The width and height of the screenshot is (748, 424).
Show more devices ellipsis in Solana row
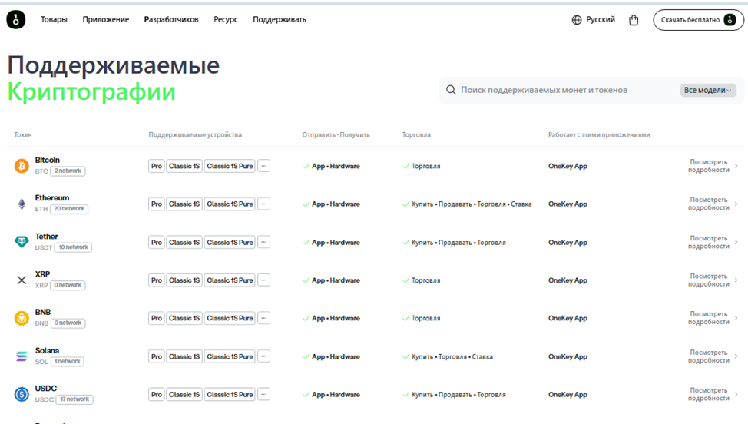point(264,356)
